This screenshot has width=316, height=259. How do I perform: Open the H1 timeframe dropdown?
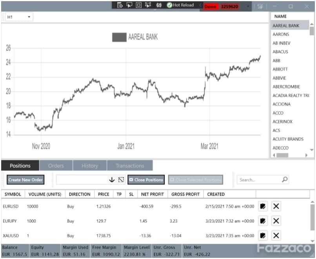point(19,17)
